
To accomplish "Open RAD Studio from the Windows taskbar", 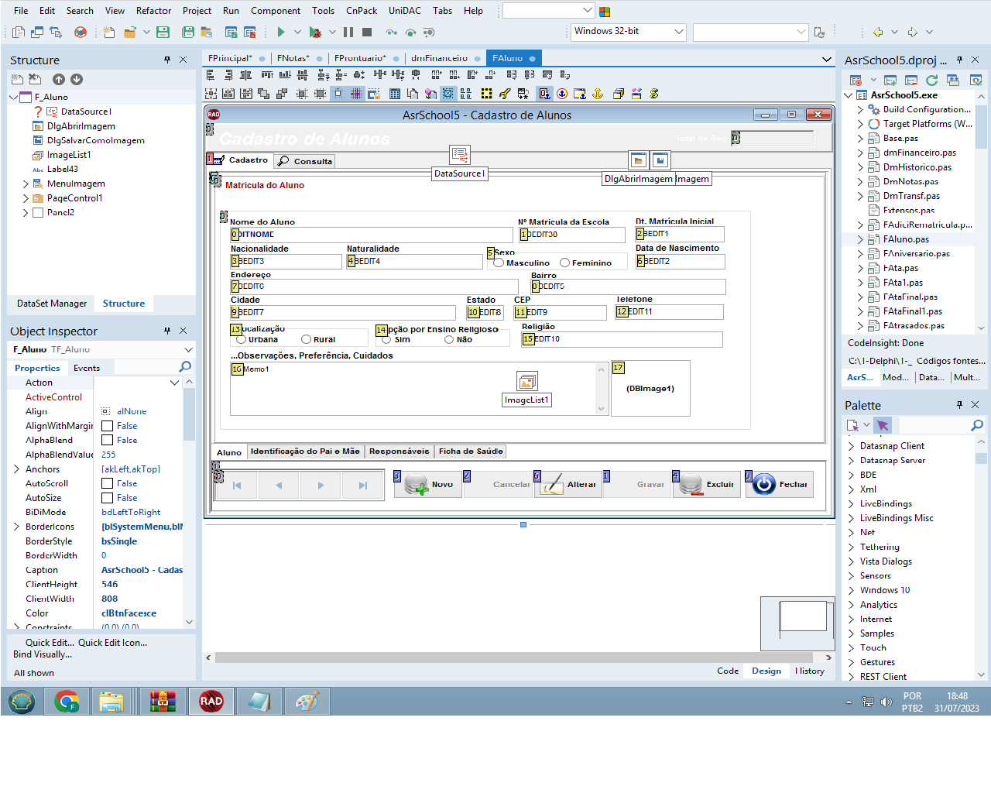I will tap(211, 702).
